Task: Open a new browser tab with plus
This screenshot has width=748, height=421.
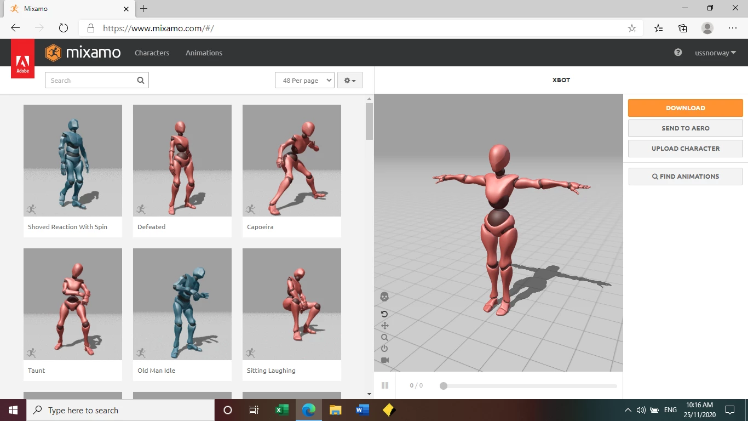Action: click(x=144, y=8)
